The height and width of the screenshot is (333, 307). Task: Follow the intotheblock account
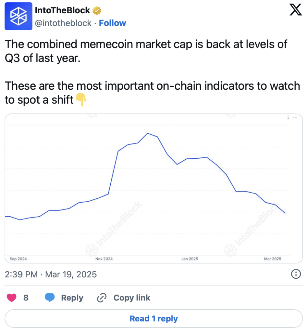(x=113, y=23)
